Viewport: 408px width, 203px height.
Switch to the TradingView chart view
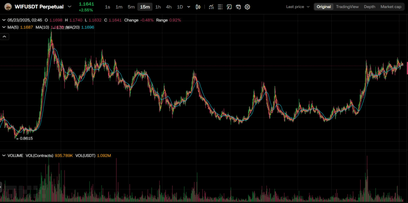tap(347, 7)
